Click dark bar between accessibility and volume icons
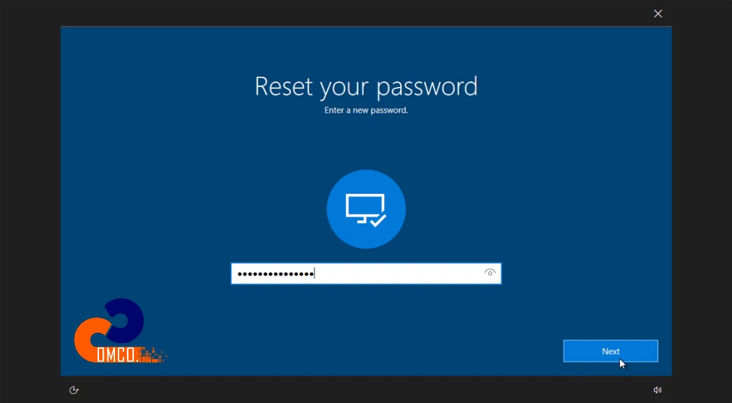 coord(366,390)
